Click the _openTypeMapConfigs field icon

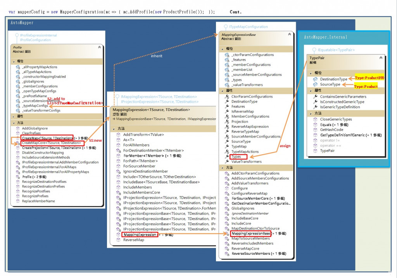18,91
